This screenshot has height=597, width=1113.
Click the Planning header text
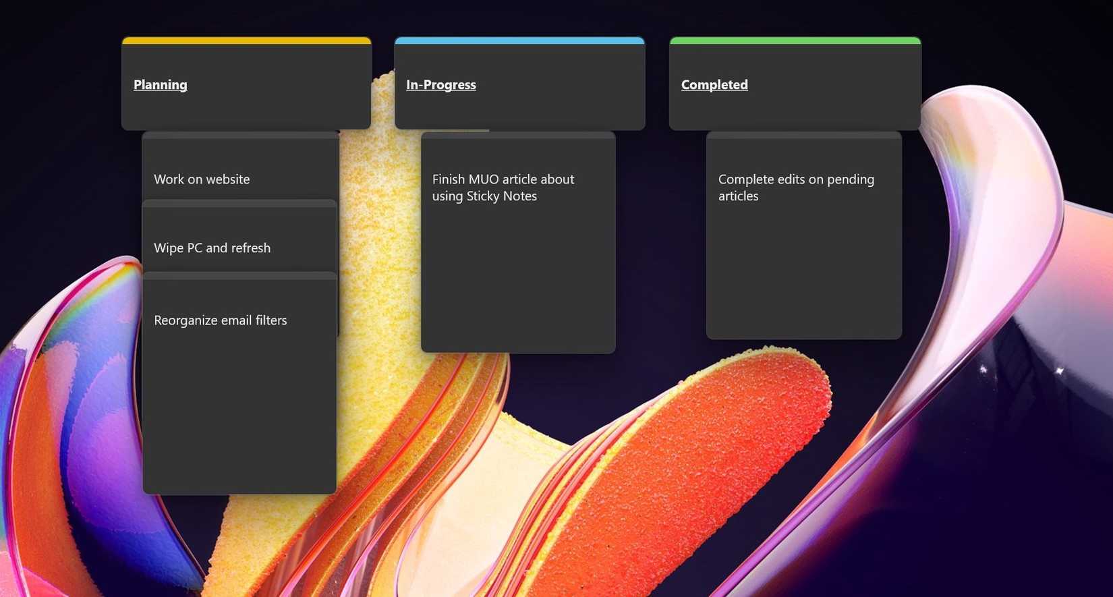[x=161, y=85]
